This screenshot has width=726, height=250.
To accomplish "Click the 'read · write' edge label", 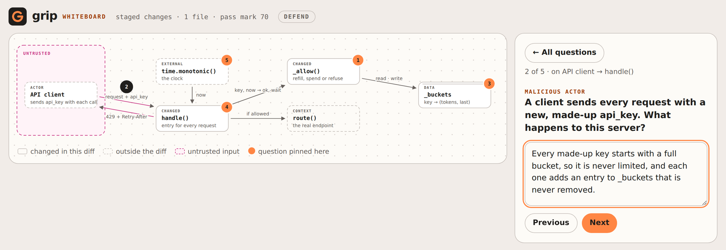I will click(x=389, y=78).
